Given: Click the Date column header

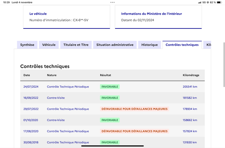Looking at the screenshot, I should pyautogui.click(x=27, y=75).
